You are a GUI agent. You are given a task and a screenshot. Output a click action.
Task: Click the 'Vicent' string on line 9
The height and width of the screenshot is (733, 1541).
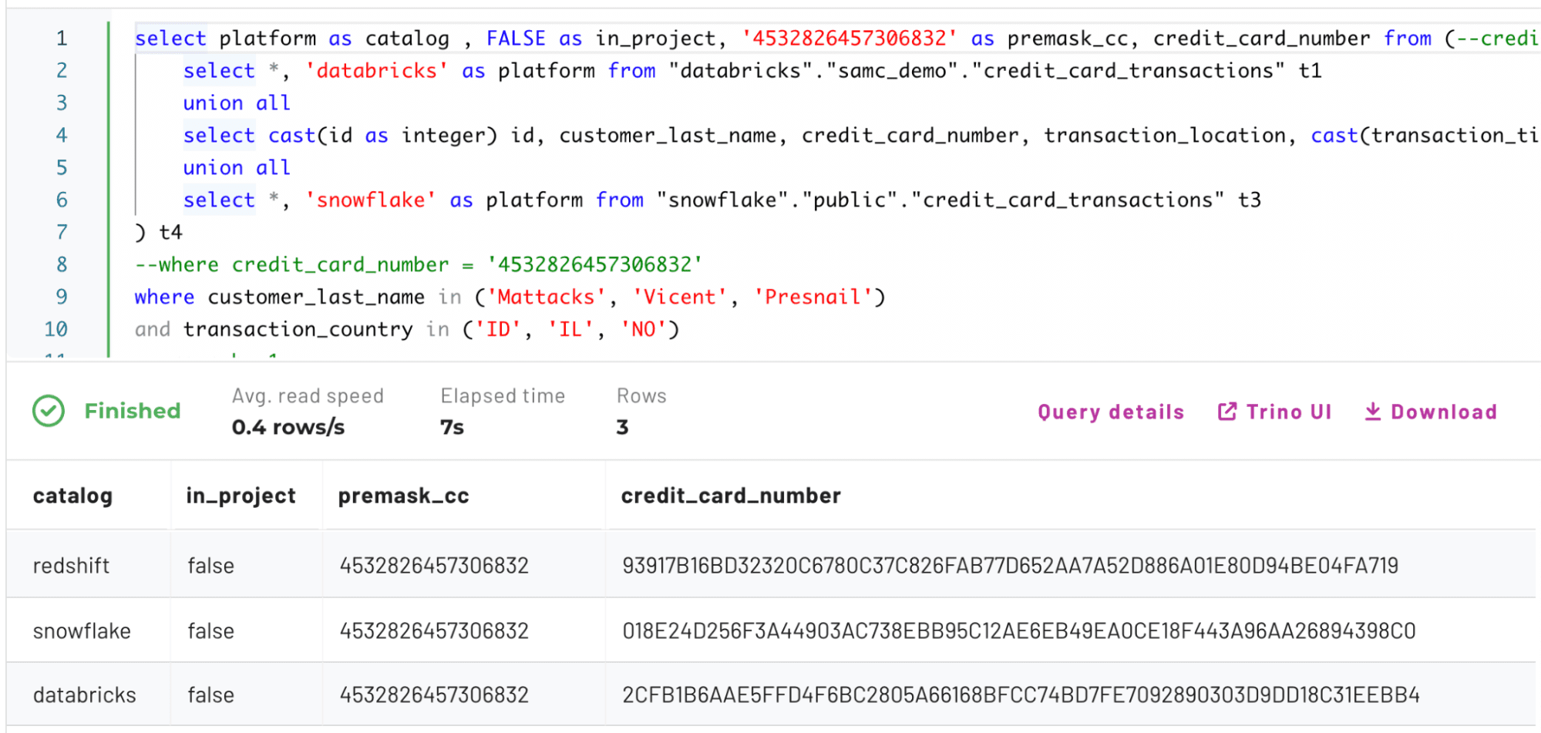(x=680, y=297)
